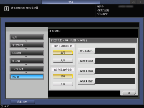The height and width of the screenshot is (108, 144).
Task: Click 管理员设置 in the breadcrumb path
Action: pyautogui.click(x=56, y=40)
